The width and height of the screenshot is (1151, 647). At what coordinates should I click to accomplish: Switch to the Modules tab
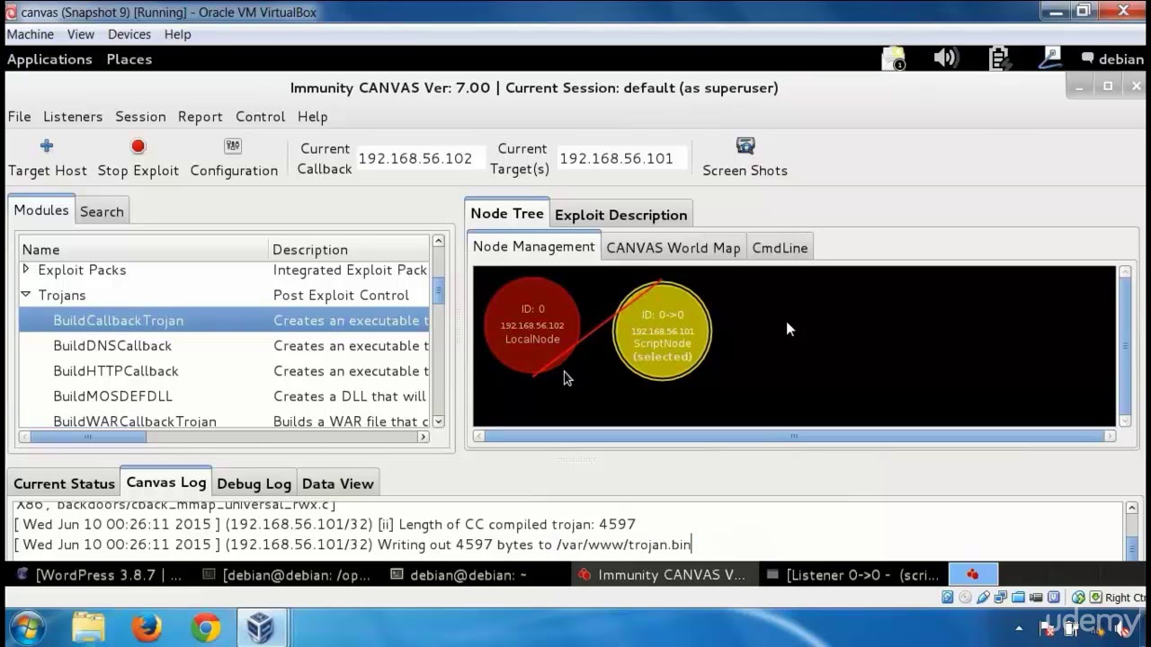pos(41,210)
